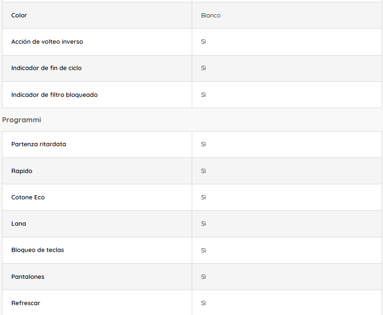Screen dimensions: 383x315
Task: Click the Rapido program label
Action: tap(22, 171)
